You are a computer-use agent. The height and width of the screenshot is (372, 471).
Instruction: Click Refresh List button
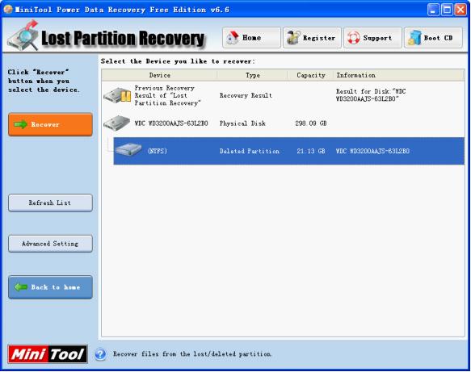(x=50, y=203)
